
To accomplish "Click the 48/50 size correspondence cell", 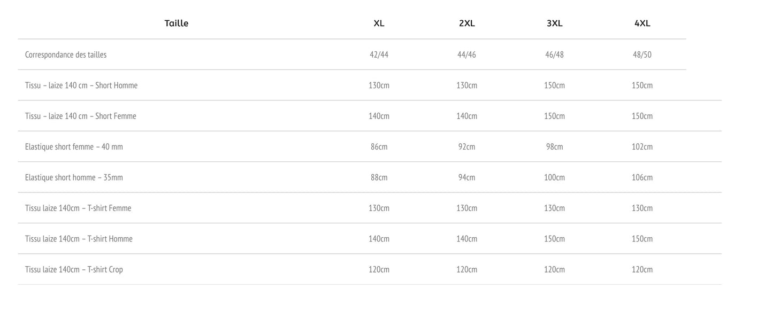I will coord(642,55).
